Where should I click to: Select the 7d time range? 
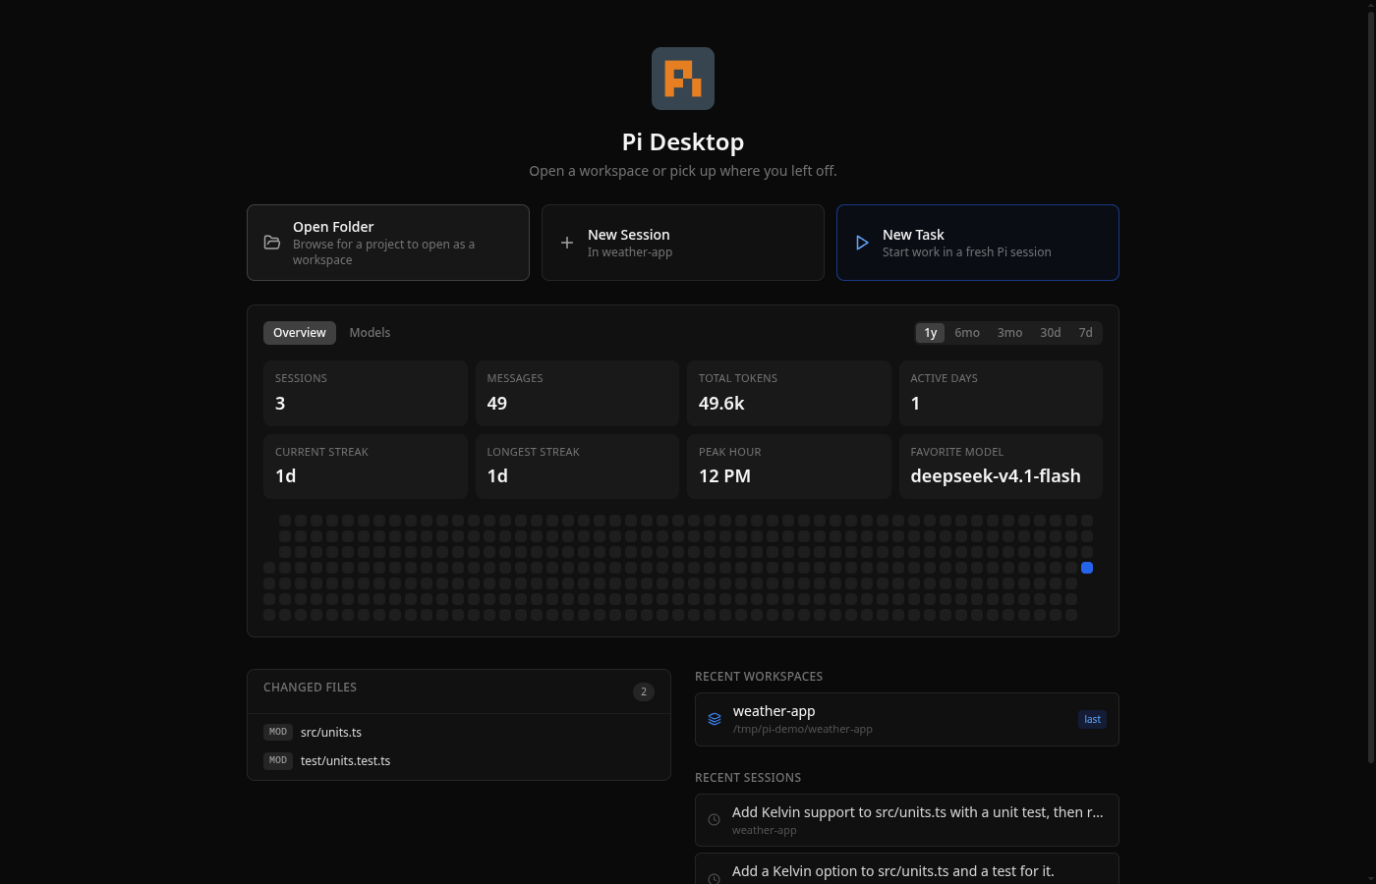[x=1086, y=333]
